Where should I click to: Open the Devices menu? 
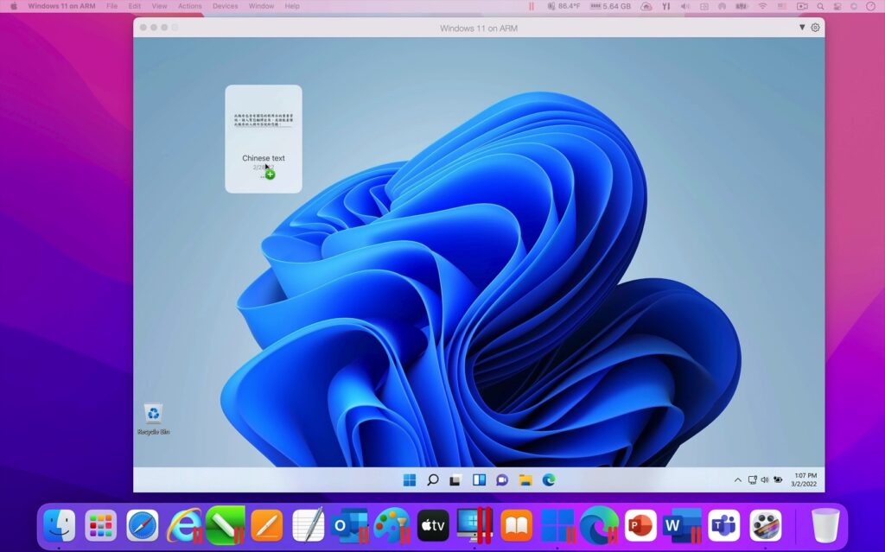(225, 6)
